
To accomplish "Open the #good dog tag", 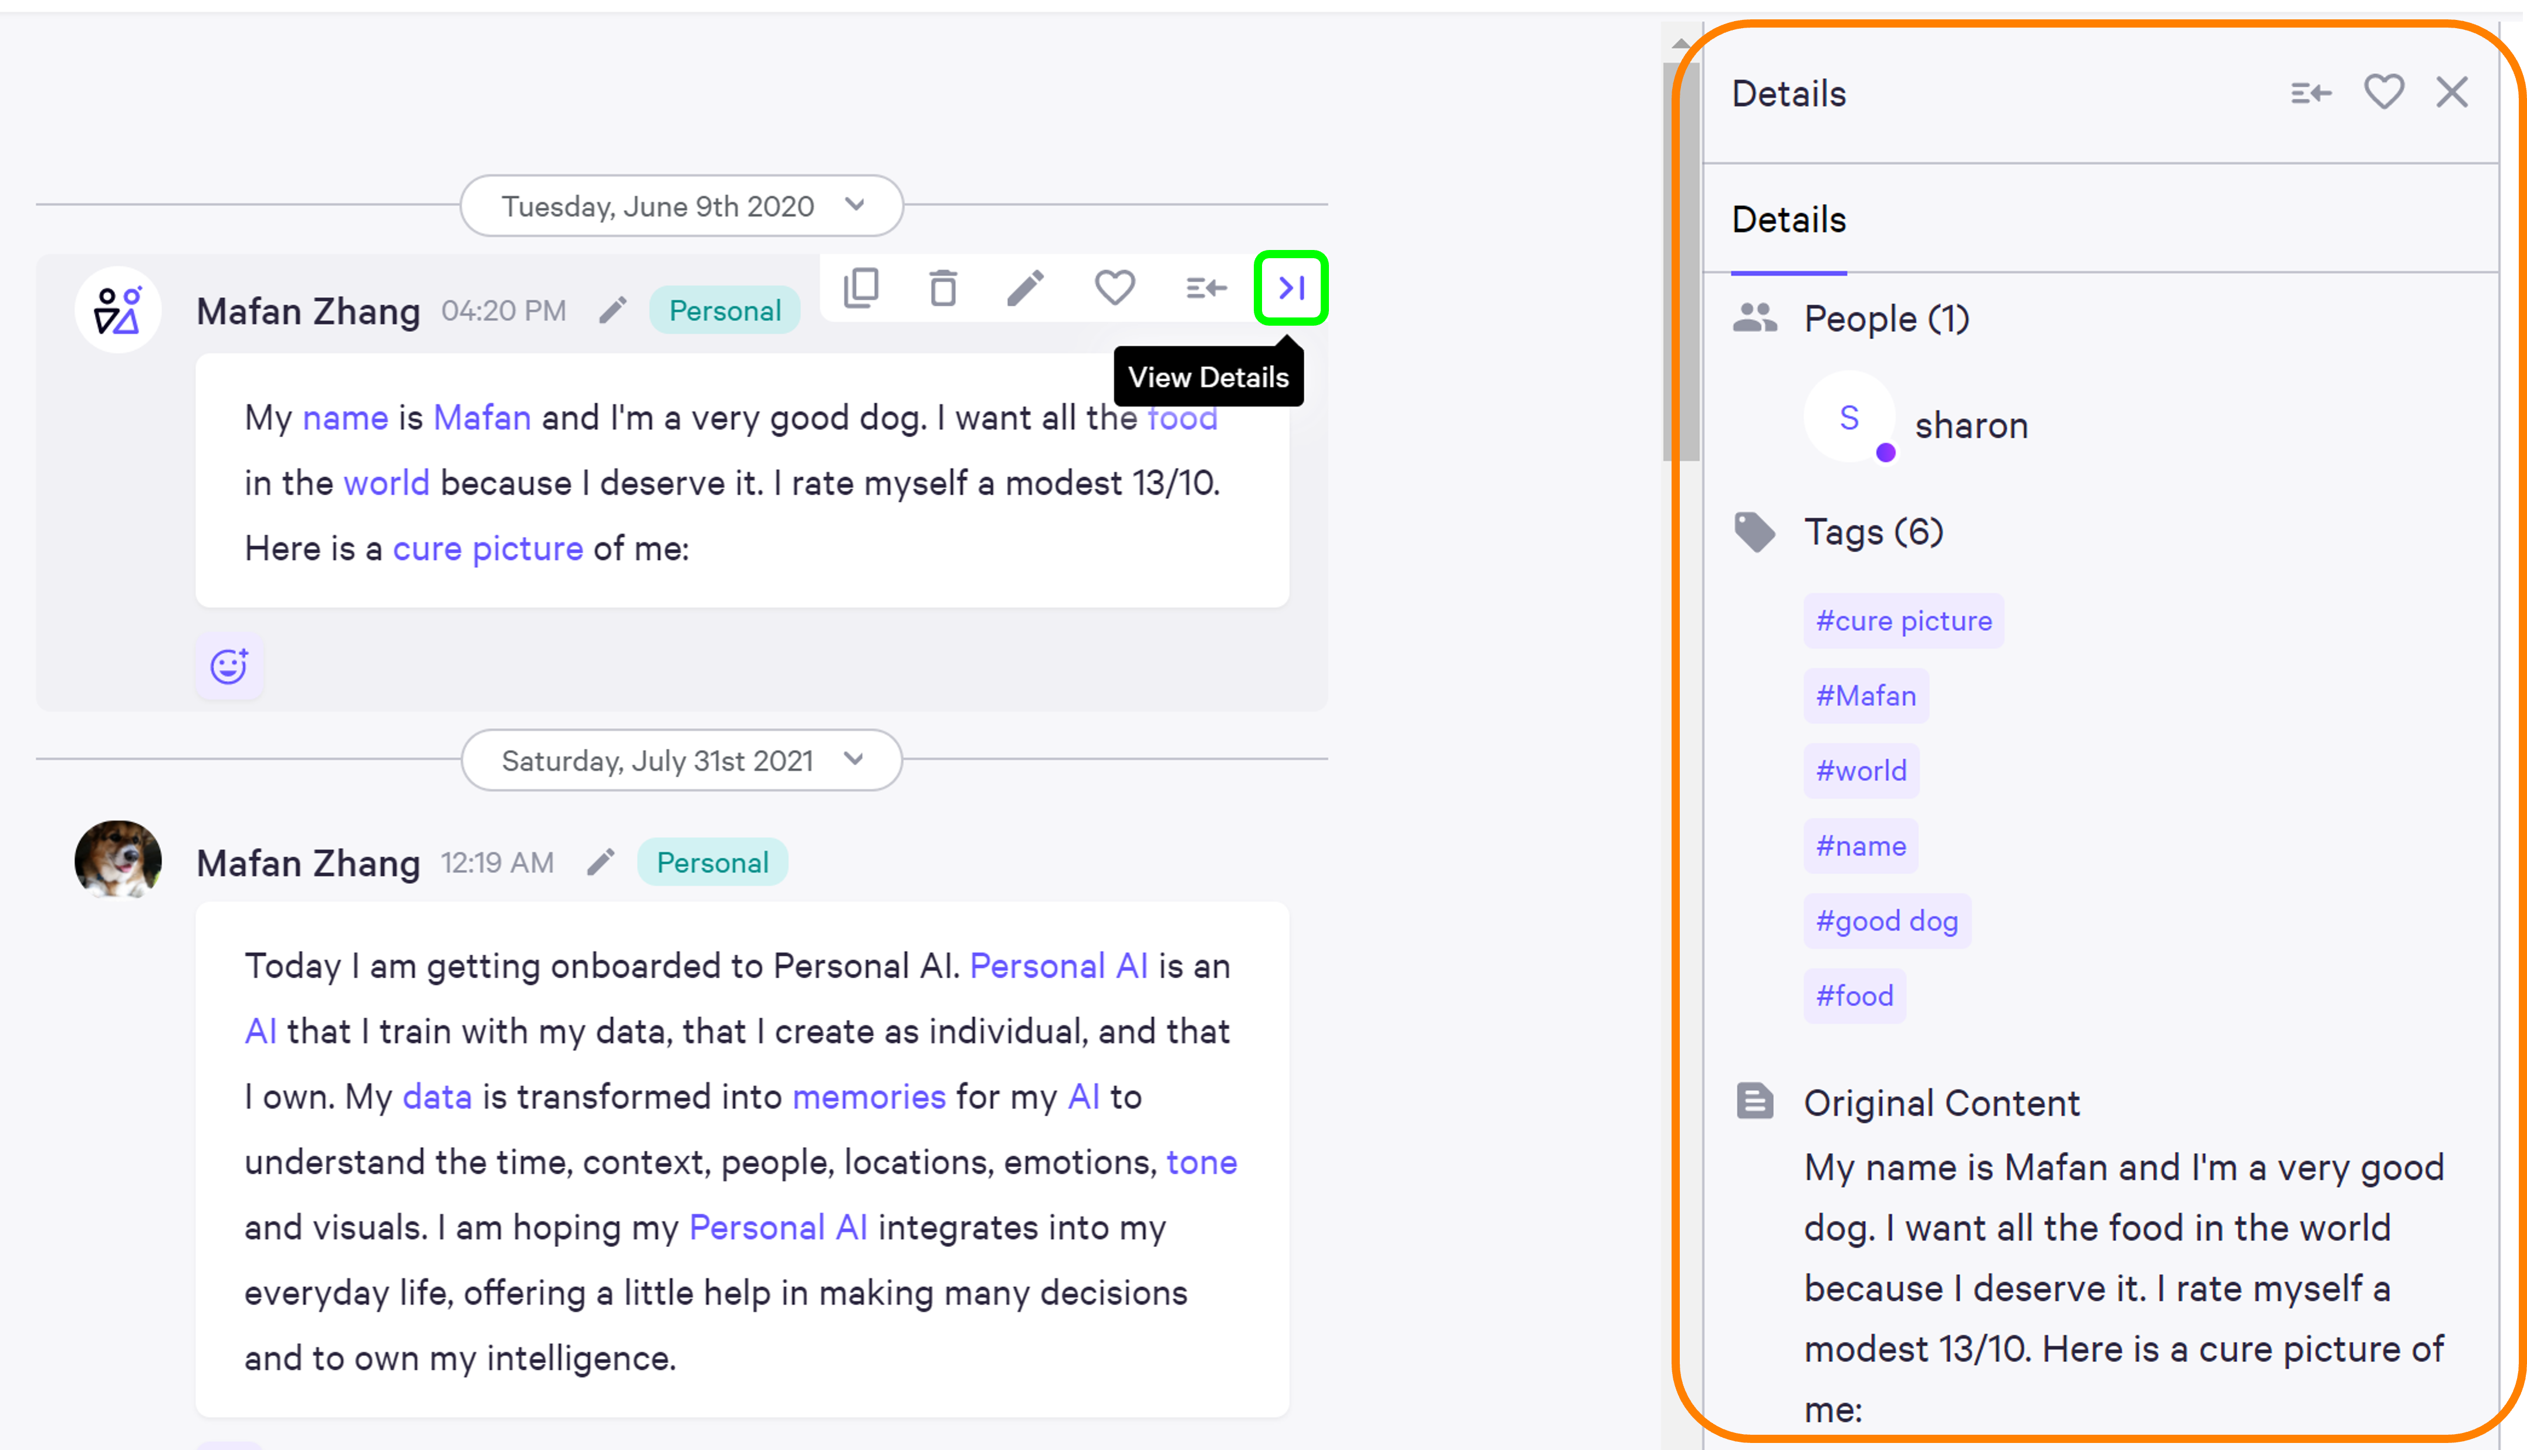I will click(x=1887, y=921).
